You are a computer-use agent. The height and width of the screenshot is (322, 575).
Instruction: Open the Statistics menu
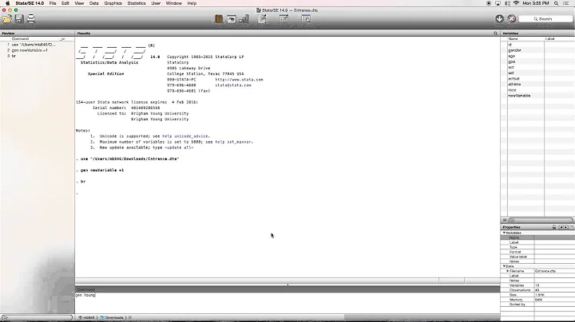coord(137,3)
